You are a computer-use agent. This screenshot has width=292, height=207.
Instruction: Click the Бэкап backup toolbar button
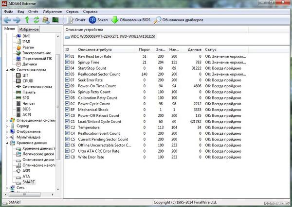pyautogui.click(x=98, y=20)
